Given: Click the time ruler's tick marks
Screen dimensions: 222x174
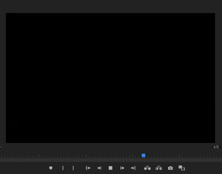Looking at the screenshot, I should (111, 156).
